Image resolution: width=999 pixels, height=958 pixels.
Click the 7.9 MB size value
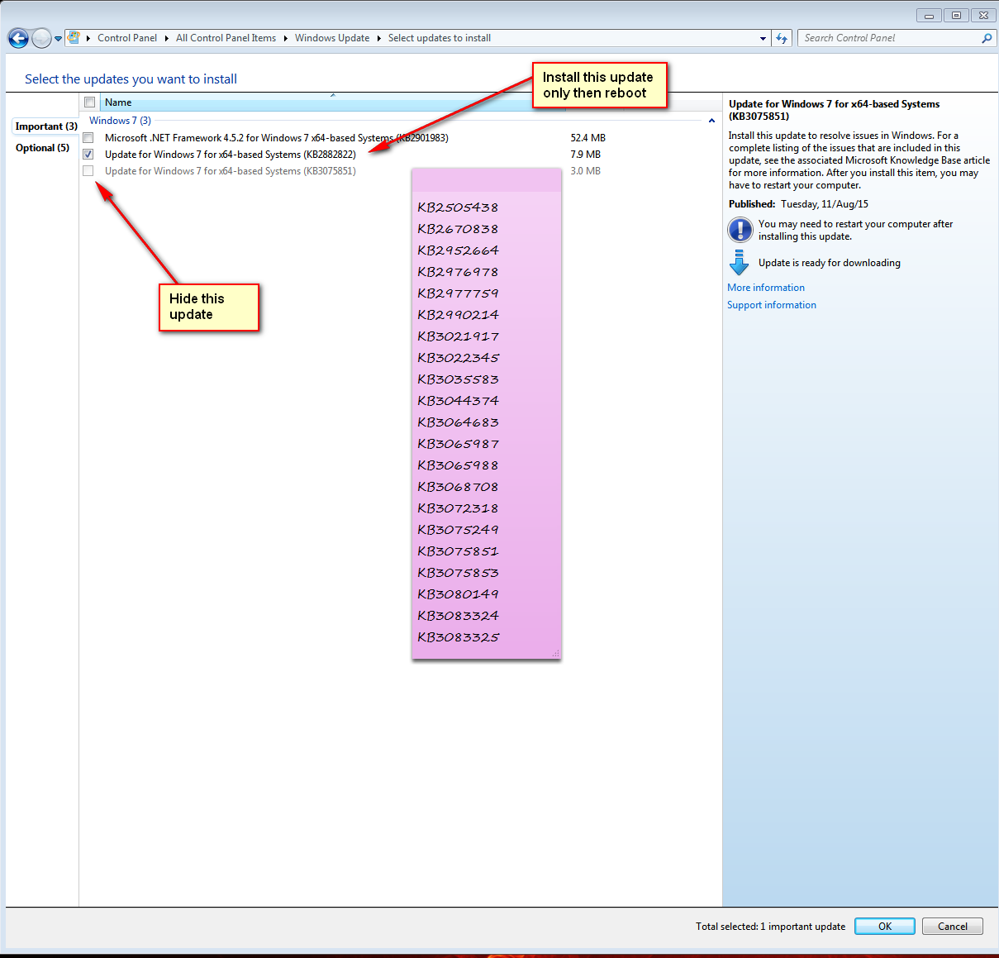586,155
